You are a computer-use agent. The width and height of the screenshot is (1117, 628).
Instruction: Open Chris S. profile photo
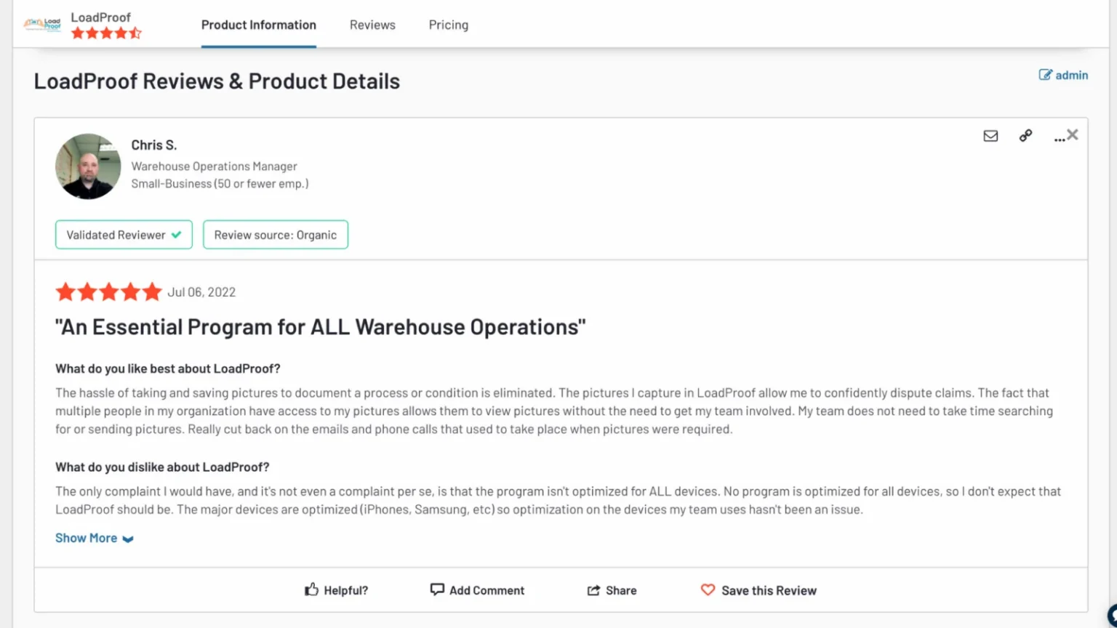[x=88, y=166]
